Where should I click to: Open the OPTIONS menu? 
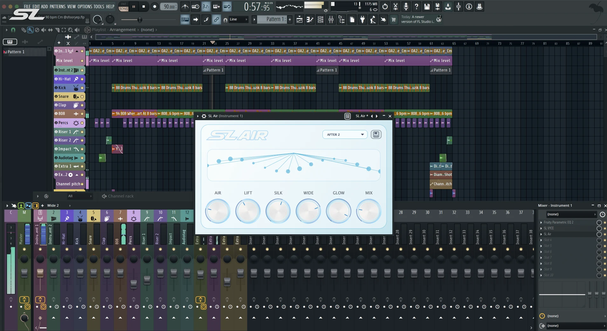pos(85,6)
